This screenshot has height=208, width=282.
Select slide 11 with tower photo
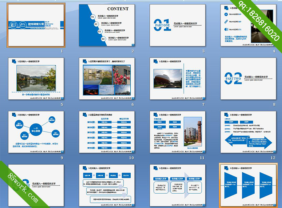(178, 132)
